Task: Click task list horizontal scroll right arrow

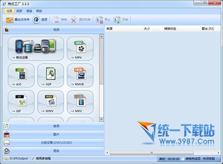Action: (219, 153)
